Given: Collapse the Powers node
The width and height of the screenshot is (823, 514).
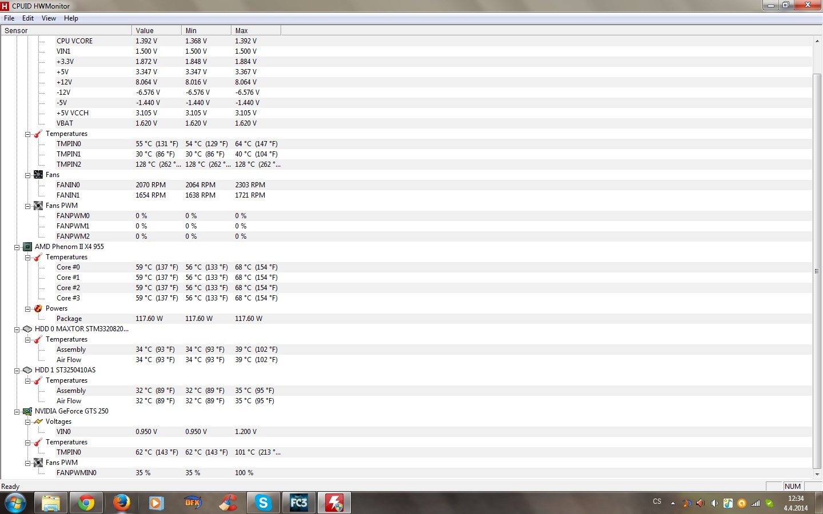Looking at the screenshot, I should pos(27,309).
